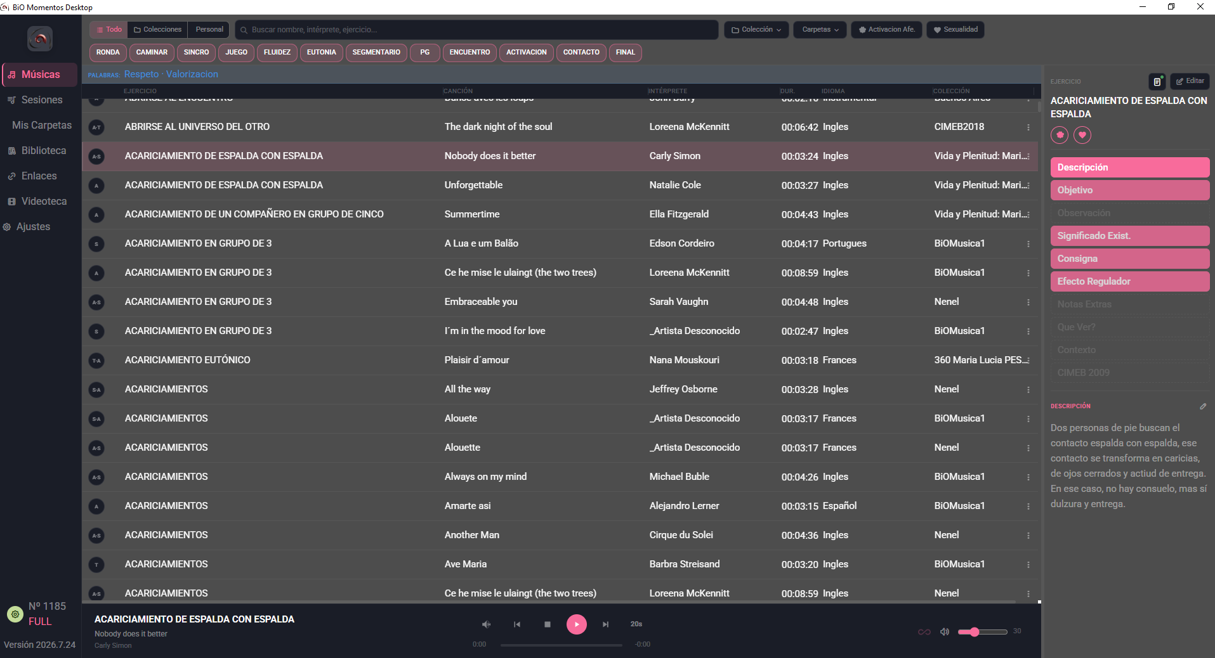The height and width of the screenshot is (658, 1215).
Task: Click the green settings badge near Nº 1185
Action: (x=15, y=614)
